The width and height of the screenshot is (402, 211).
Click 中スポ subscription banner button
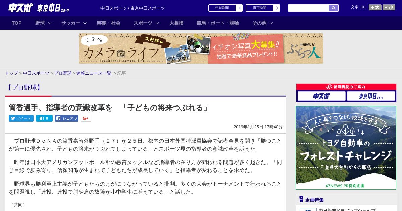tap(322, 96)
